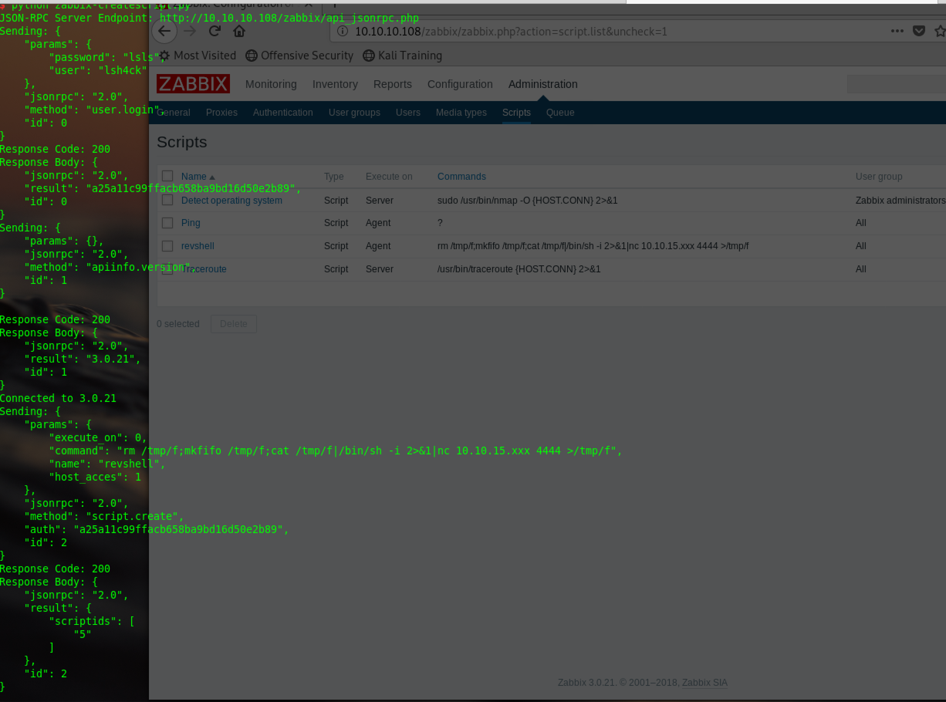Click the '/usr/bin/traceroute' command cell

(x=519, y=269)
